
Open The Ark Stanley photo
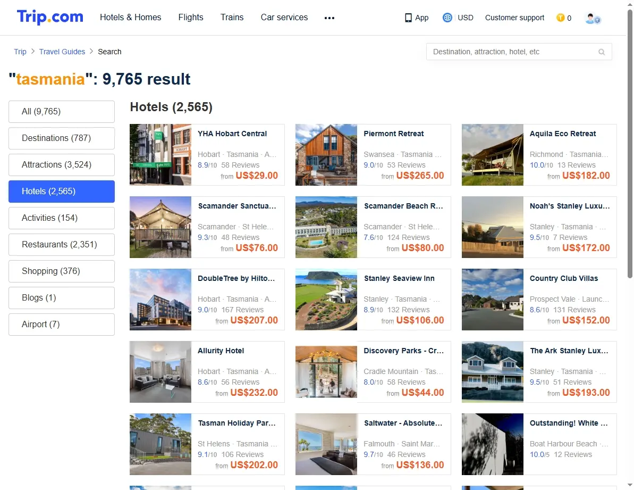493,372
